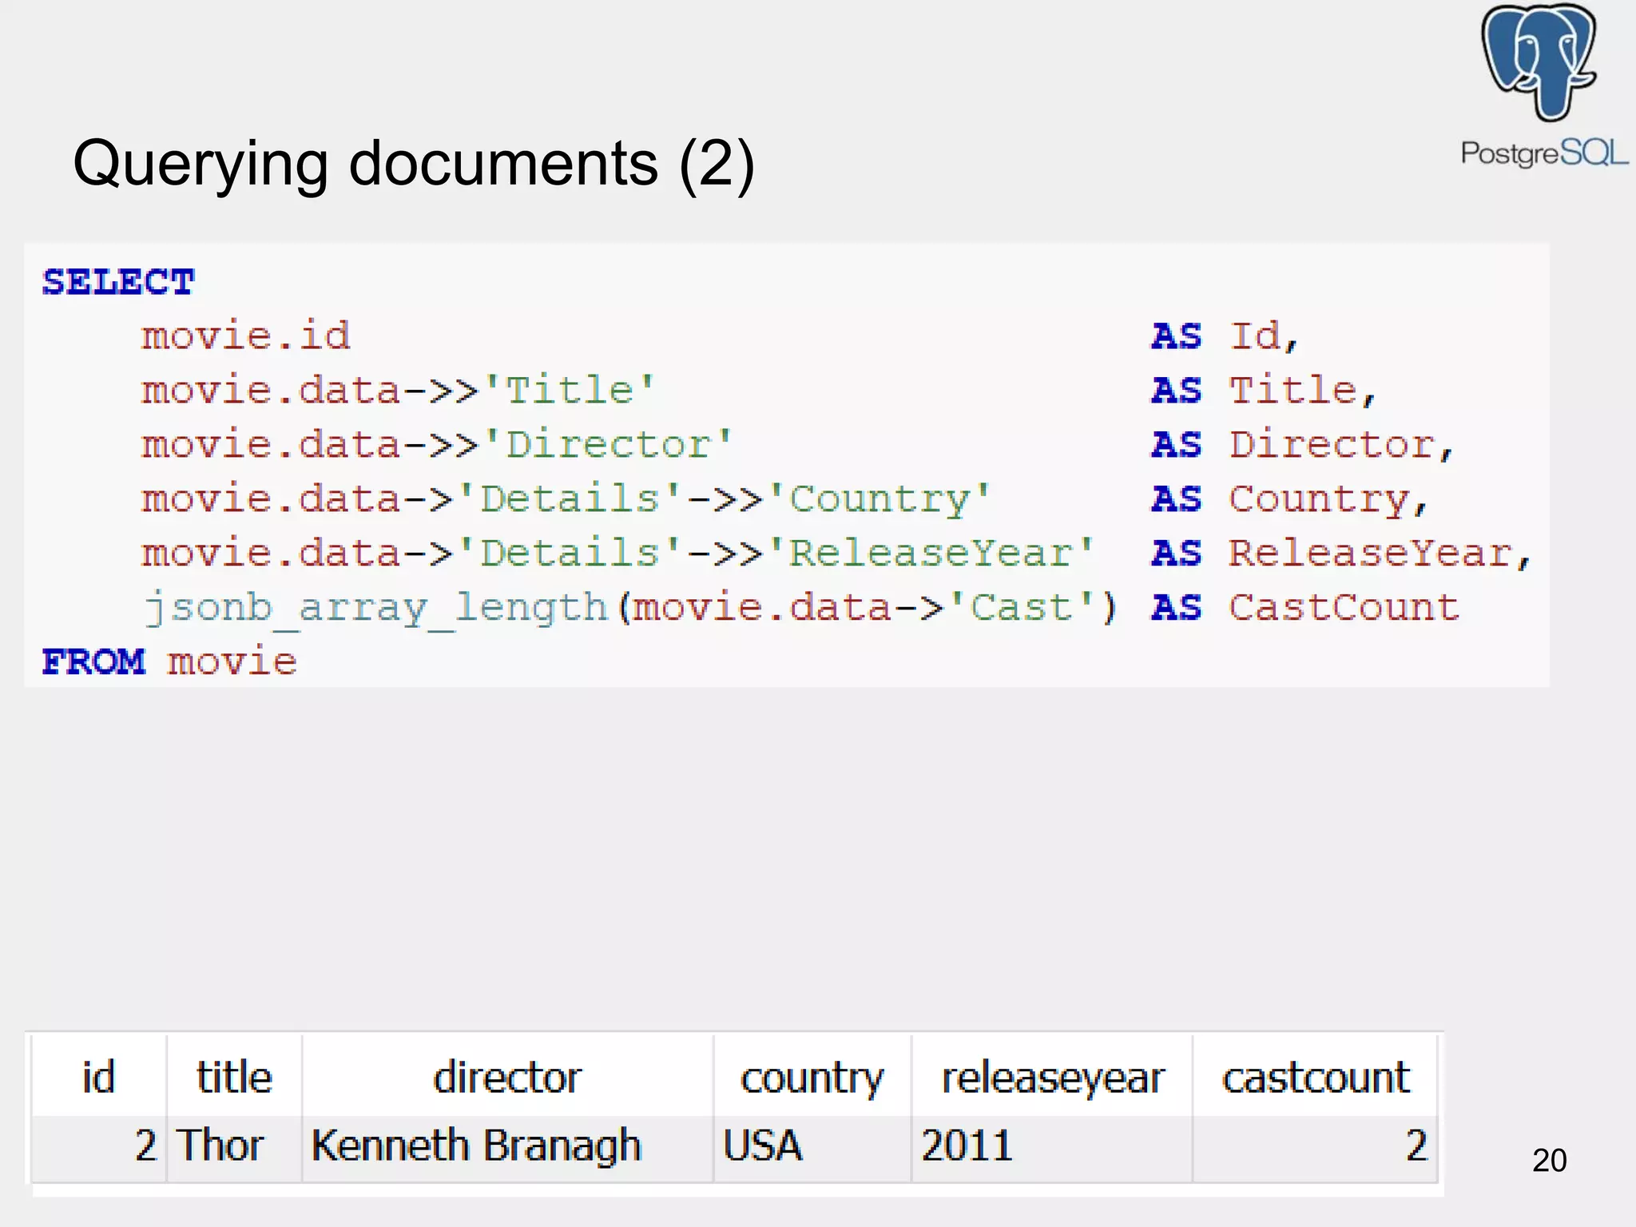Click the 'AS CastCount' alias
Screen dimensions: 1636x1227
pyautogui.click(x=1305, y=608)
